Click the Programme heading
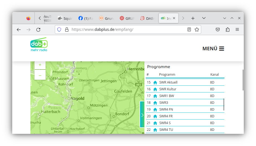The height and width of the screenshot is (146, 256). [x=159, y=67]
